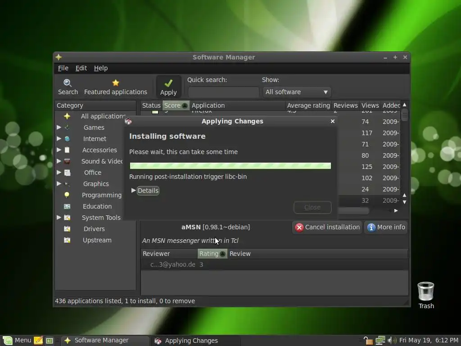Select the All applications star icon
The height and width of the screenshot is (346, 461).
pyautogui.click(x=67, y=116)
